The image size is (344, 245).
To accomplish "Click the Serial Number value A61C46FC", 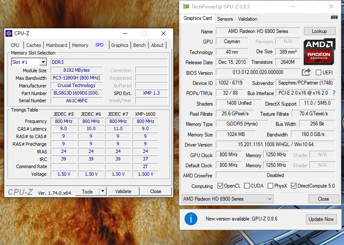I will 77,101.
